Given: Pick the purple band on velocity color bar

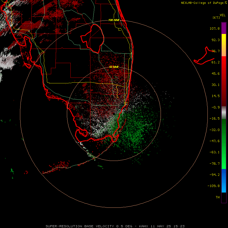Looking at the screenshot, I should click(224, 28).
